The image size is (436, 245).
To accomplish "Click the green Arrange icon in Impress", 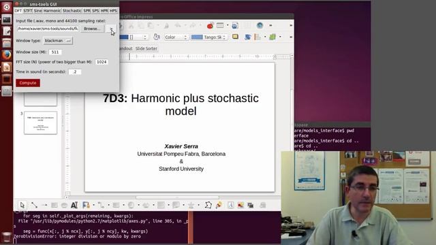I will click(272, 37).
